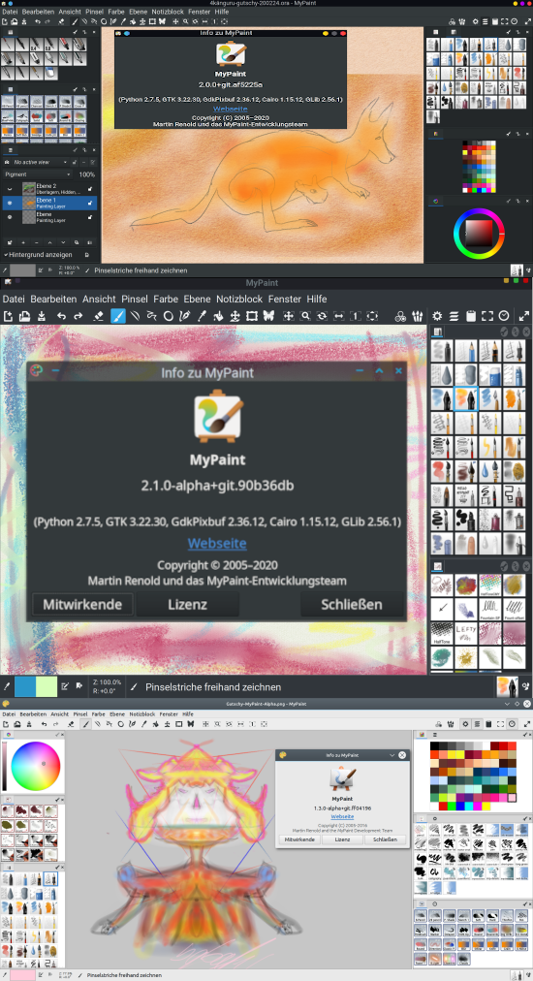Toggle lock on Ebene 1 layer

point(91,203)
